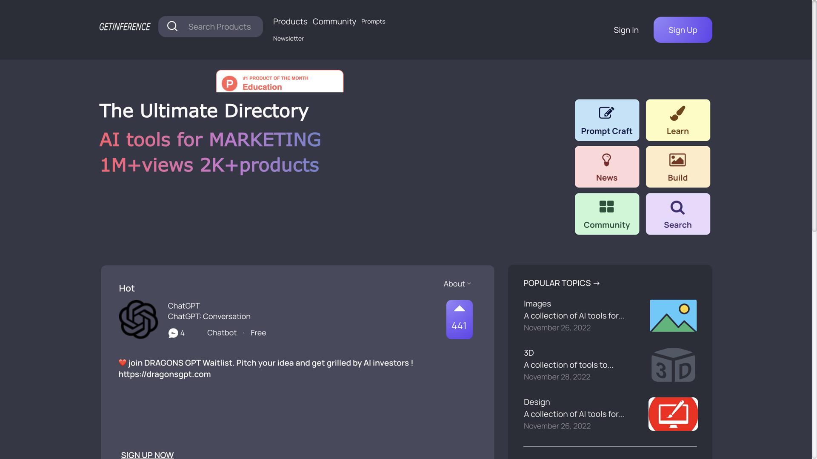Open the Products nav menu
Image resolution: width=817 pixels, height=459 pixels.
[290, 21]
